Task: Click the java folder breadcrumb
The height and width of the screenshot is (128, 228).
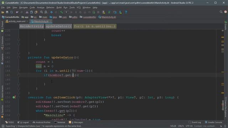Action: pyautogui.click(x=53, y=17)
